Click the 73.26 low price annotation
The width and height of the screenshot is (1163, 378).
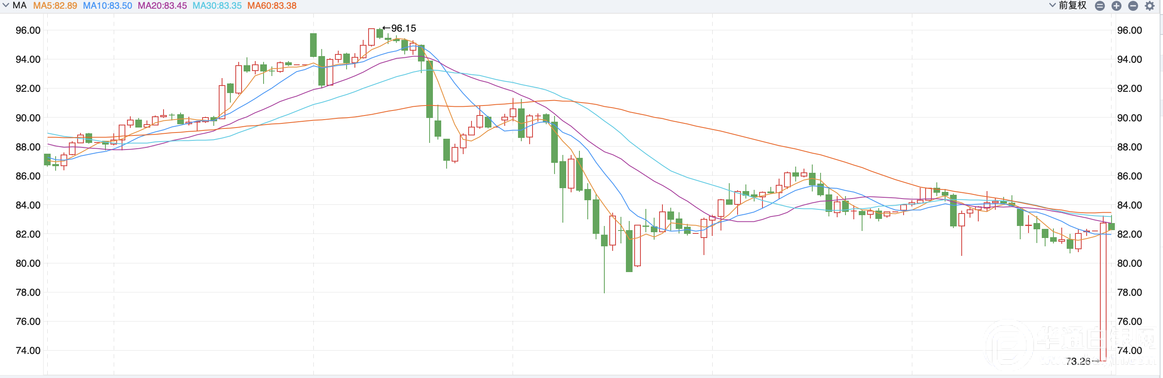pyautogui.click(x=1078, y=361)
